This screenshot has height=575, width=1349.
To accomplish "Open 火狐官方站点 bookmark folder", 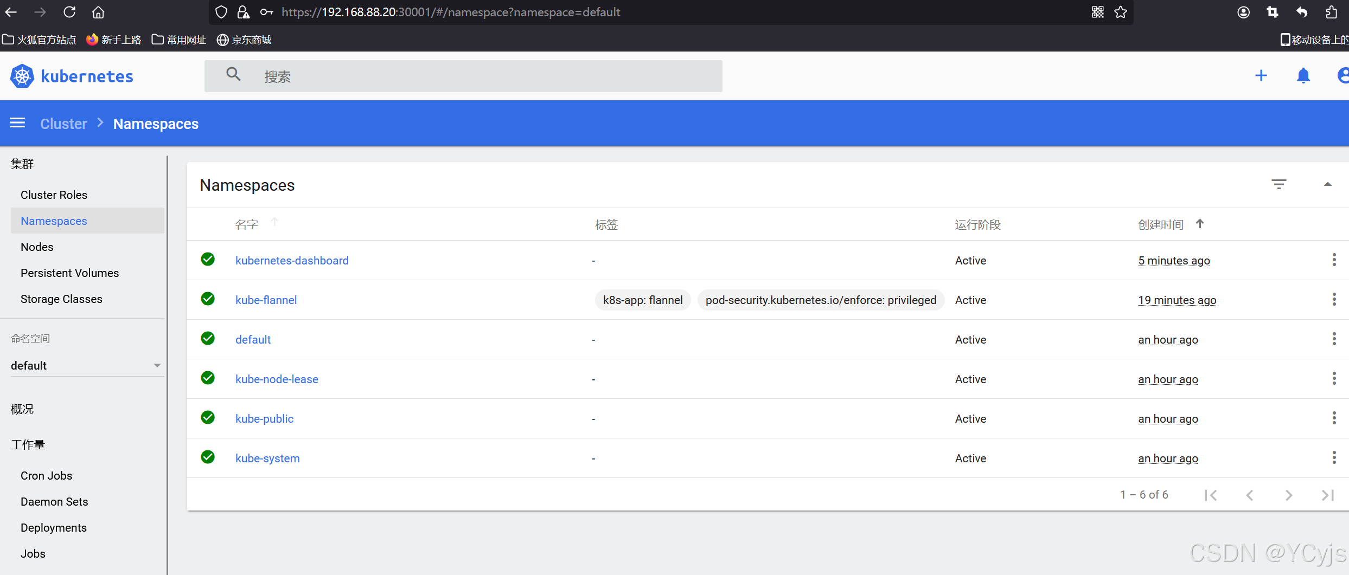I will point(39,40).
